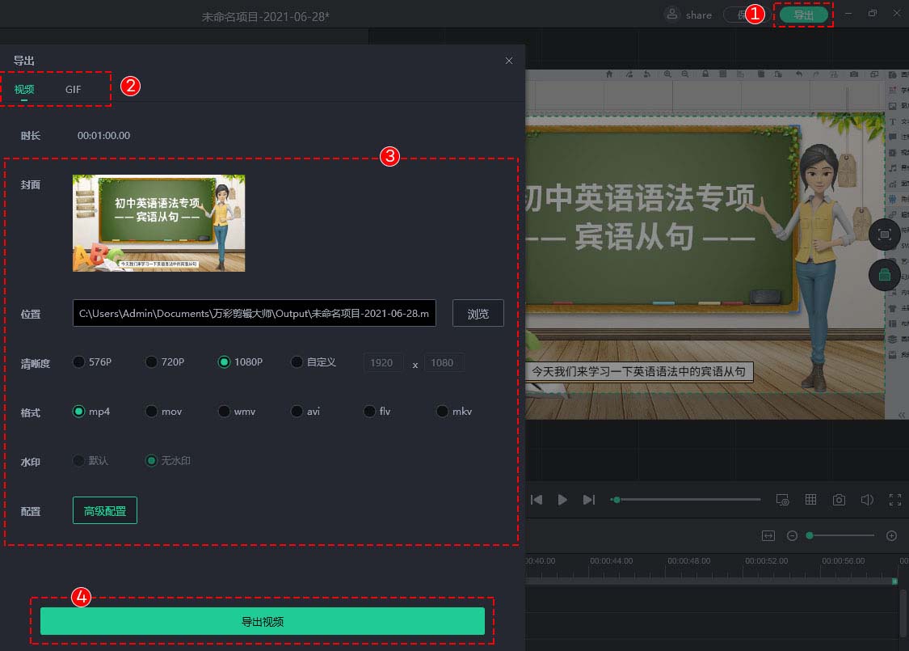Select the 720P resolution option
The image size is (909, 651).
click(151, 361)
